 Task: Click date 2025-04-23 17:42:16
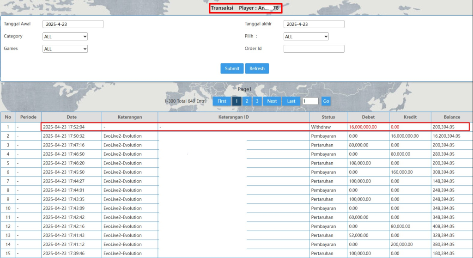[x=64, y=226]
